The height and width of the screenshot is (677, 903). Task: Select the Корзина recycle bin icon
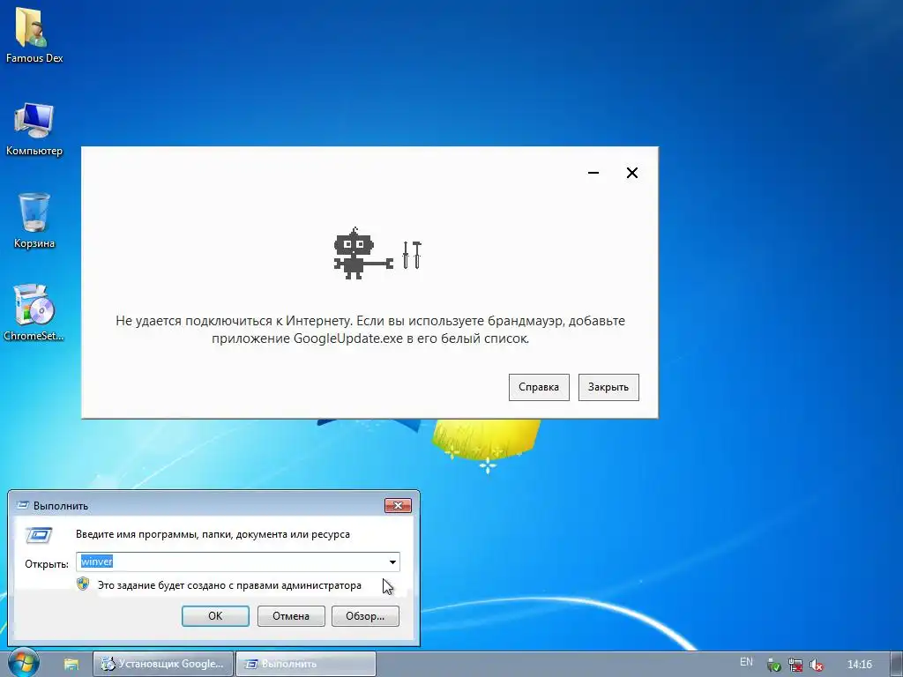pyautogui.click(x=34, y=221)
